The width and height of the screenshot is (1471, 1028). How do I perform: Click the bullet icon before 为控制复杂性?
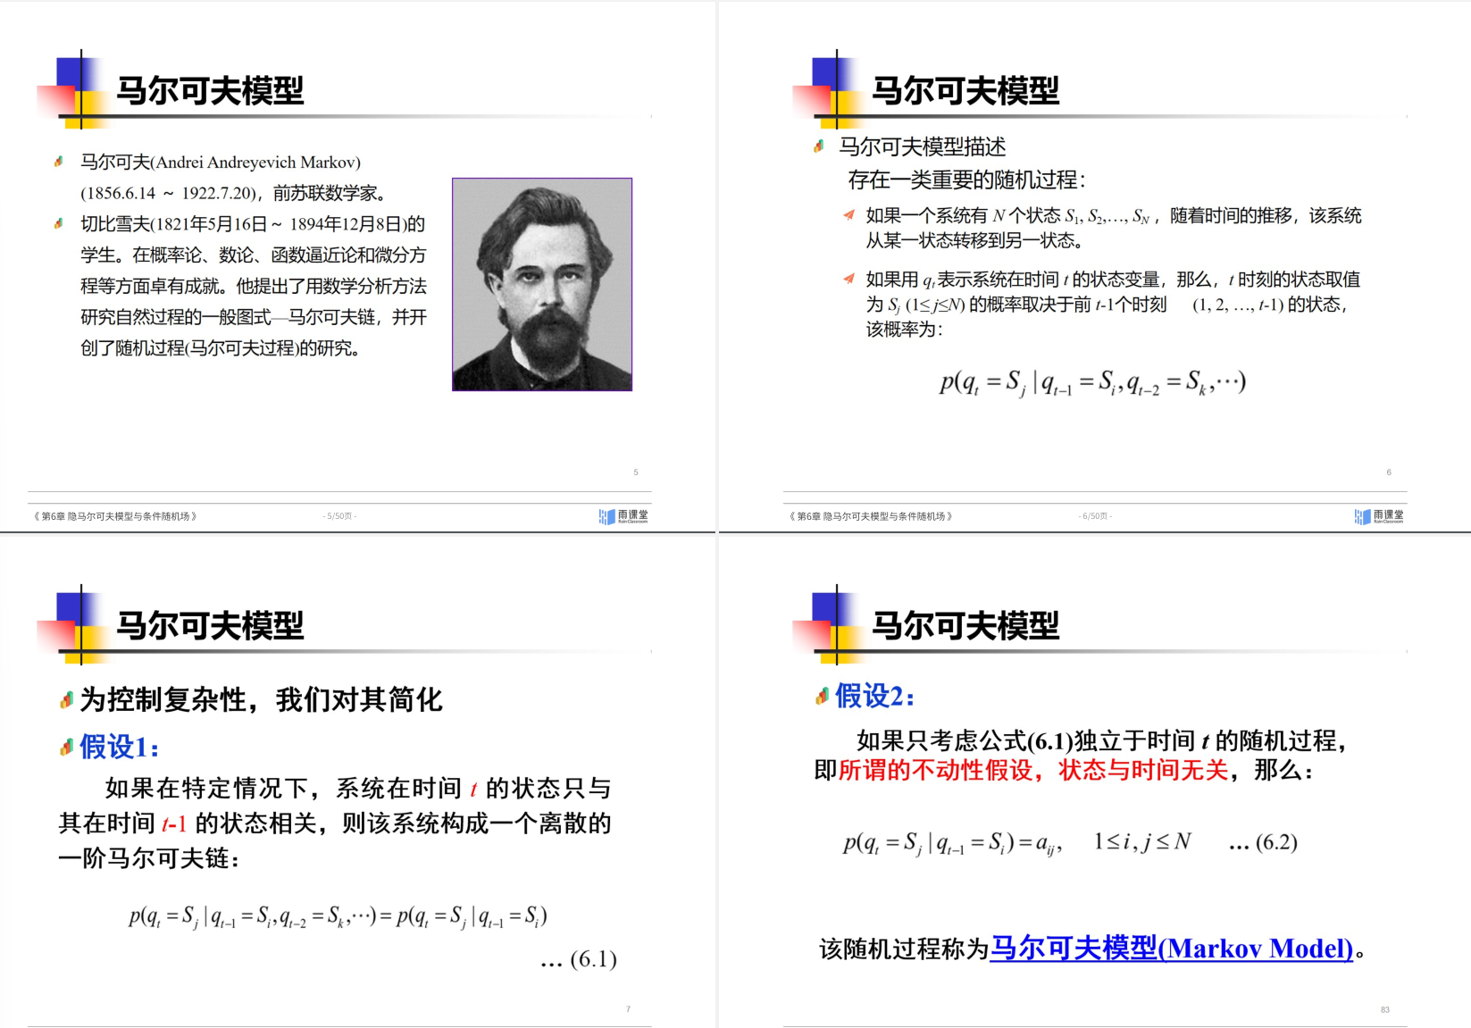click(66, 700)
